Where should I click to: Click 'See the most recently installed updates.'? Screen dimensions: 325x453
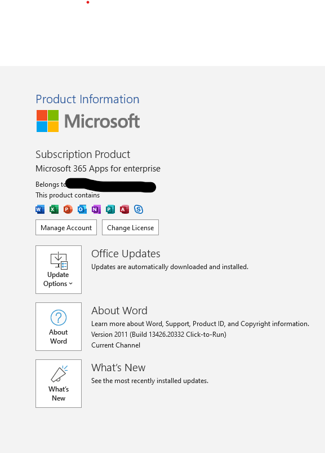pos(150,380)
